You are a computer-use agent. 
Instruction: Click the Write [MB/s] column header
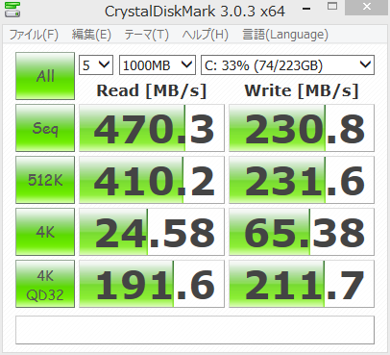(x=302, y=90)
